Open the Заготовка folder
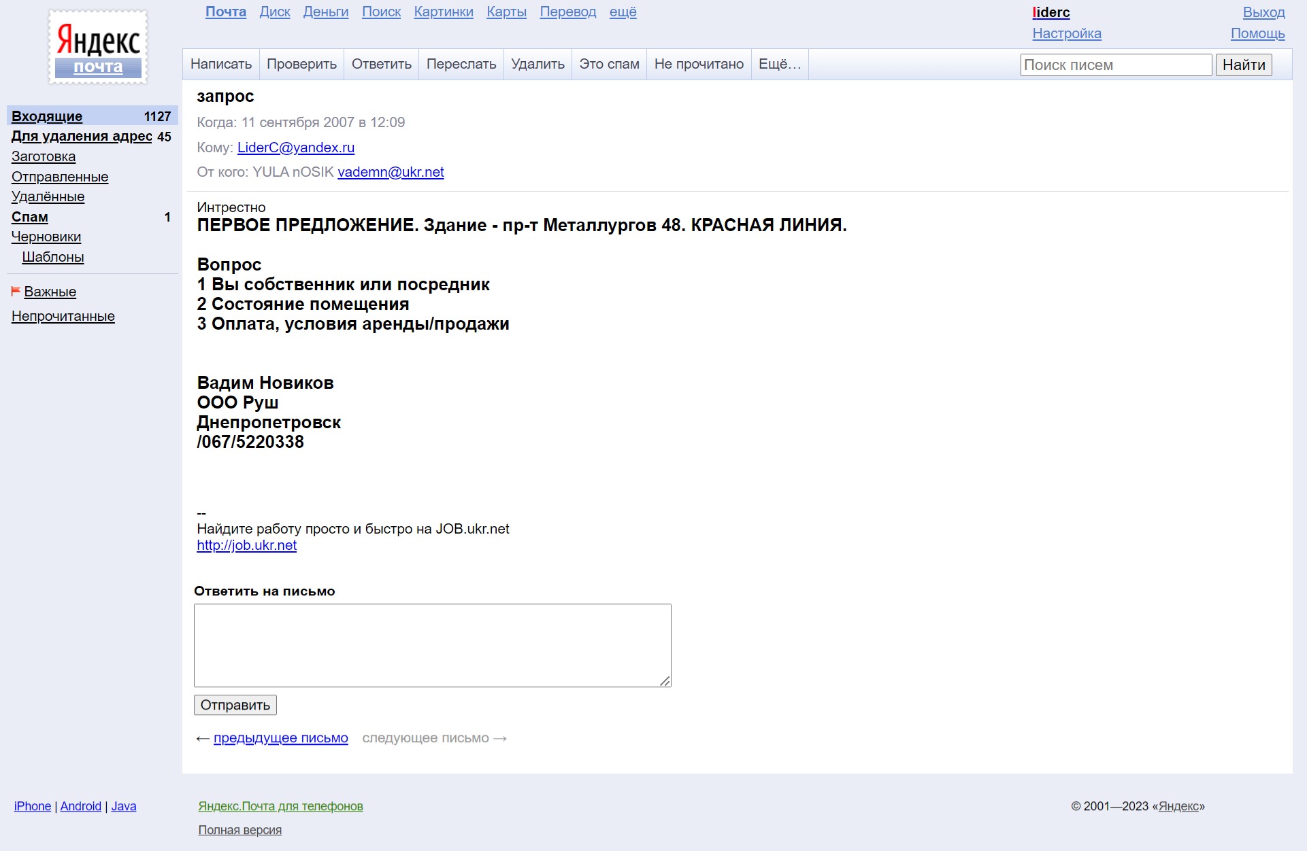Screen dimensions: 1307x851 (44, 156)
